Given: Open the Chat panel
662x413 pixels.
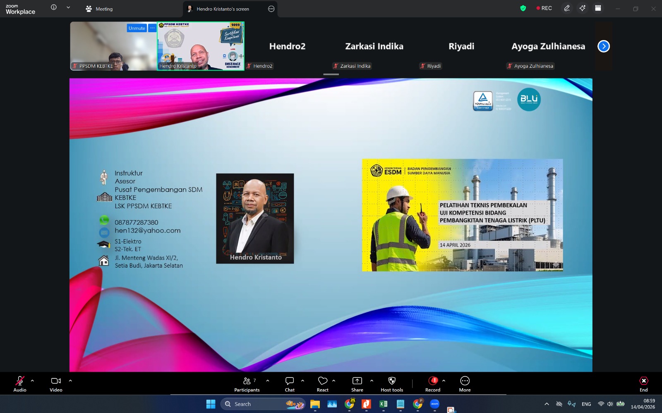Looking at the screenshot, I should click(290, 384).
